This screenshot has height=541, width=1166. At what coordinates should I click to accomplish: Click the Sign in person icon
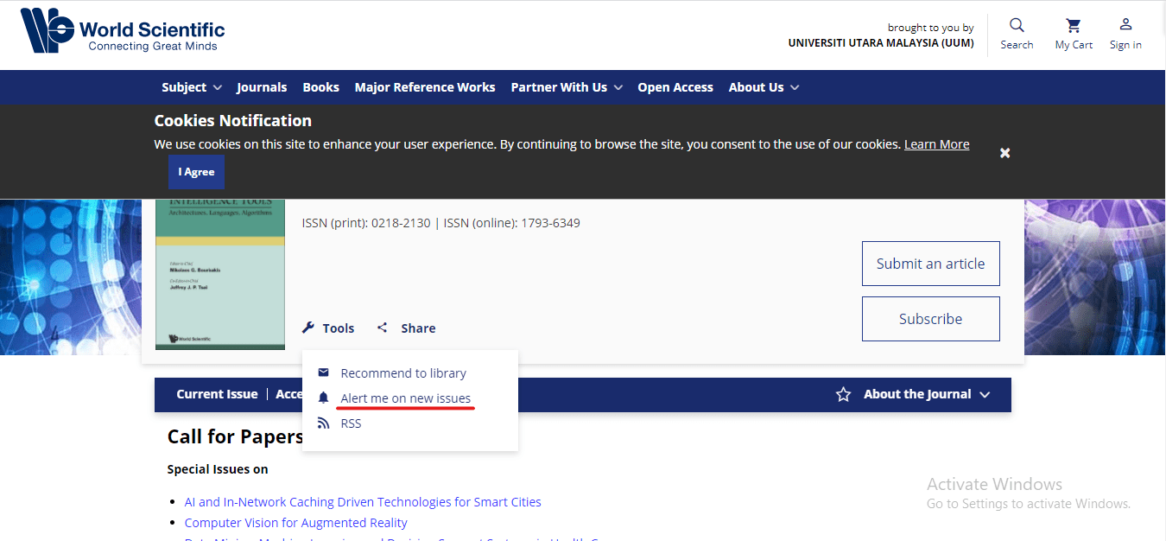[1125, 25]
